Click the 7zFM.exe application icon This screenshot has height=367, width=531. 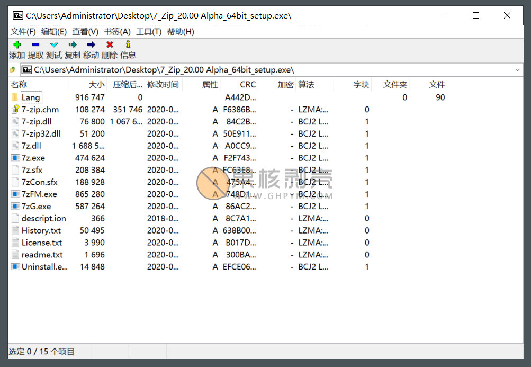[15, 194]
